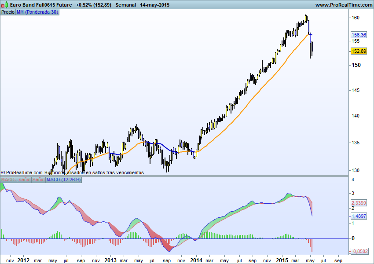Click the 2015 year marker on time axis
This screenshot has width=374, height=264.
[x=282, y=260]
